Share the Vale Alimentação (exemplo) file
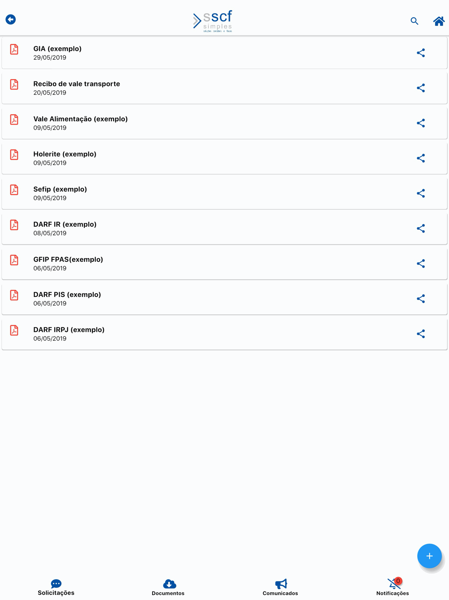449x600 pixels. coord(421,123)
